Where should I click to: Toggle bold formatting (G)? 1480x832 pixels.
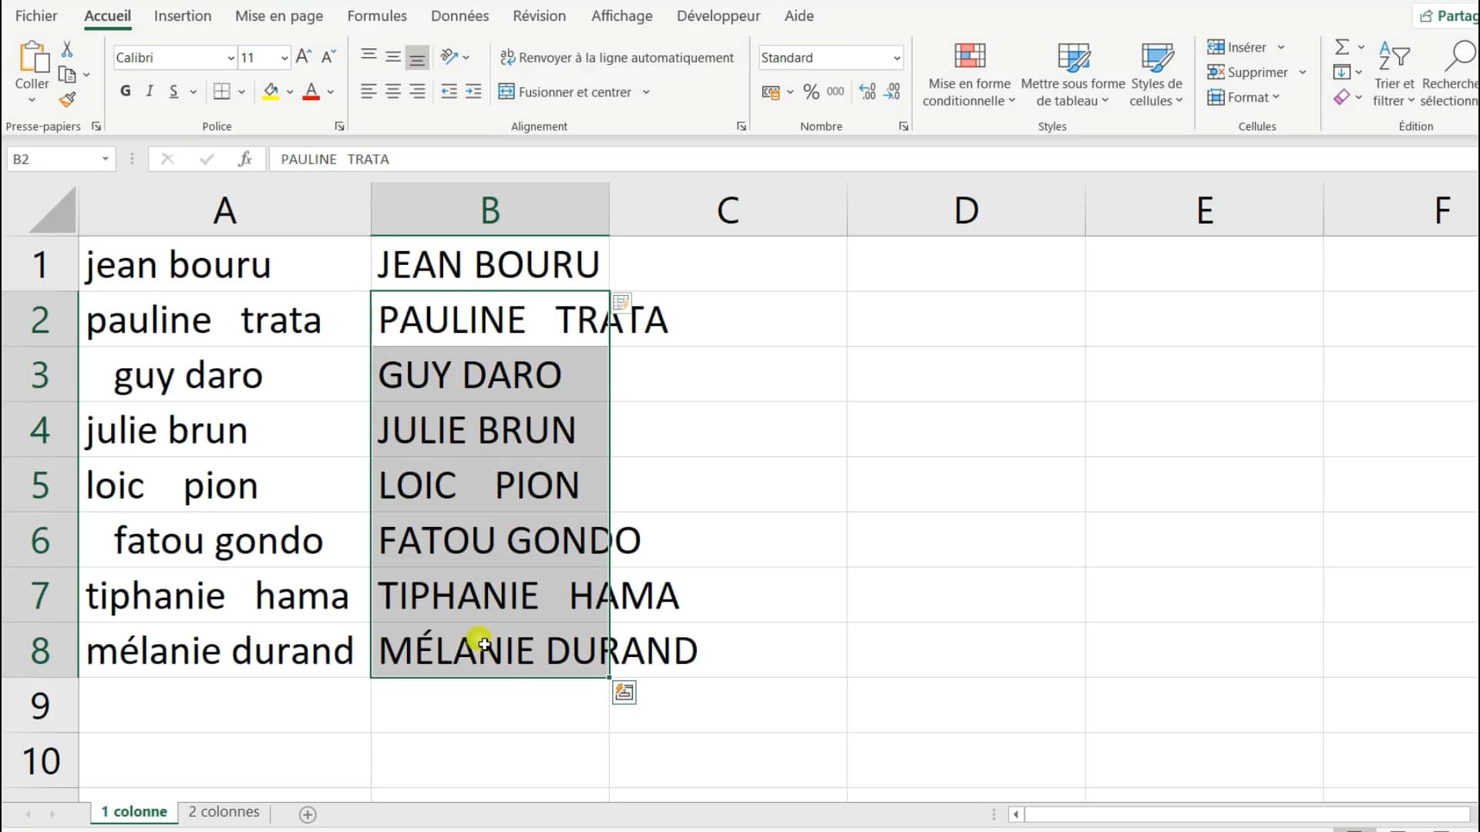(x=126, y=92)
